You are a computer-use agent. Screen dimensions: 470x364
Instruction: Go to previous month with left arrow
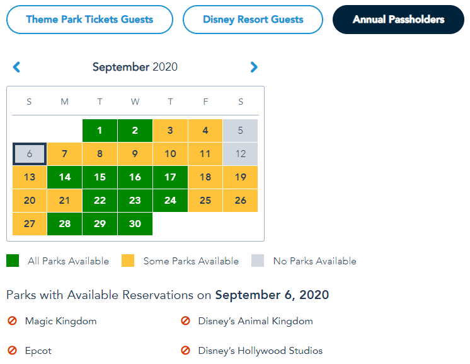[x=17, y=67]
